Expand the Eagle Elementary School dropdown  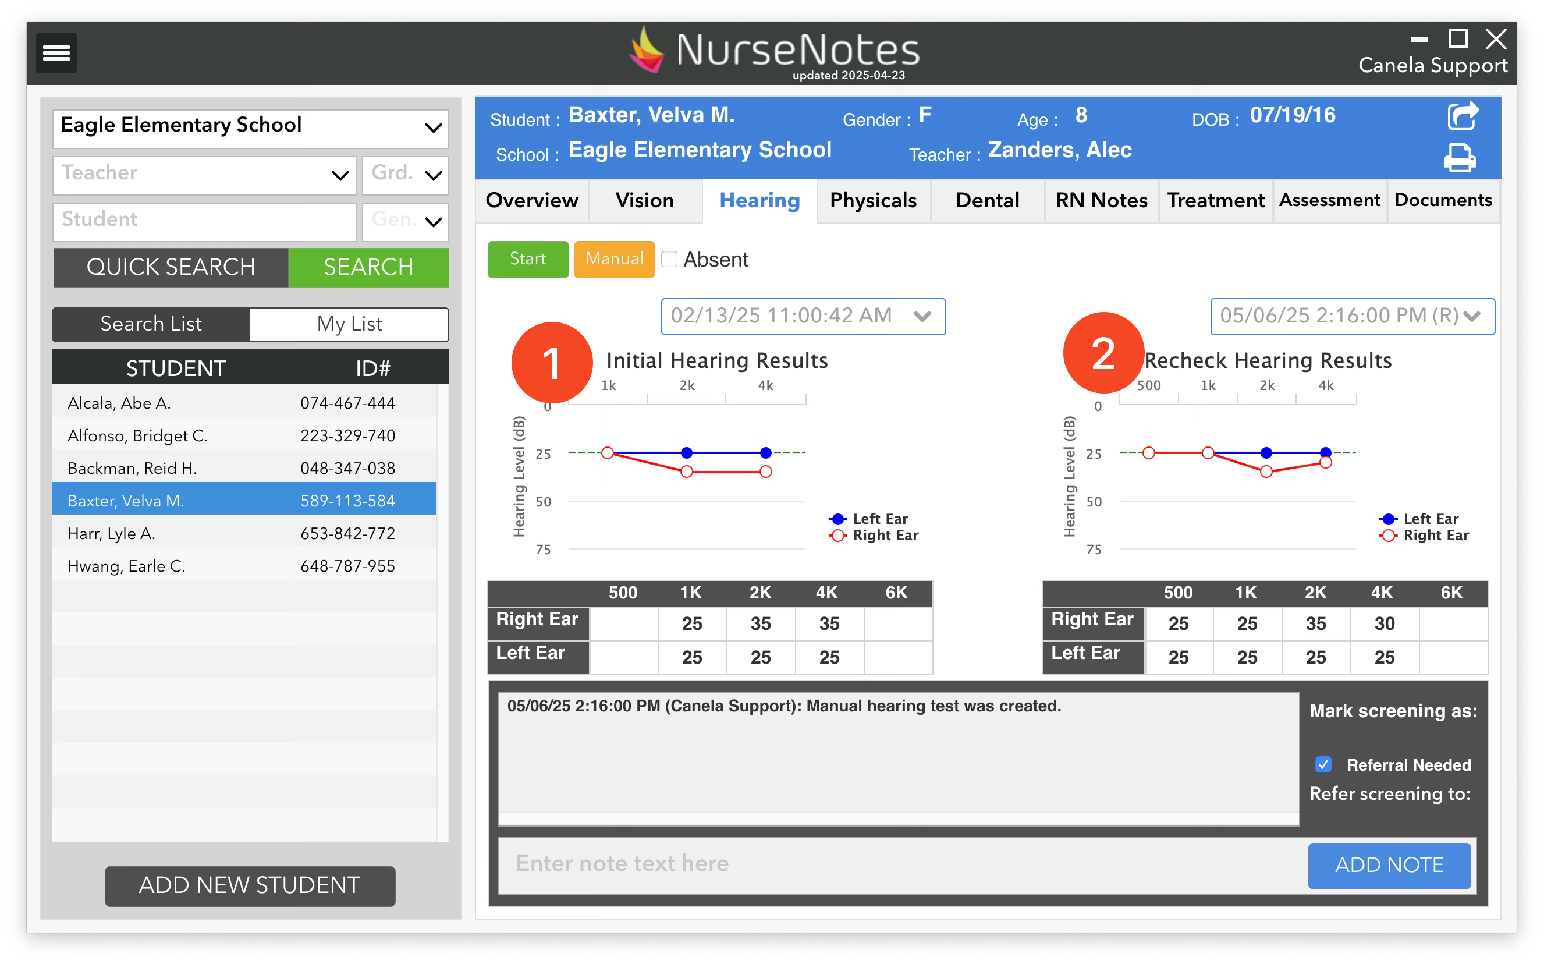pyautogui.click(x=250, y=126)
